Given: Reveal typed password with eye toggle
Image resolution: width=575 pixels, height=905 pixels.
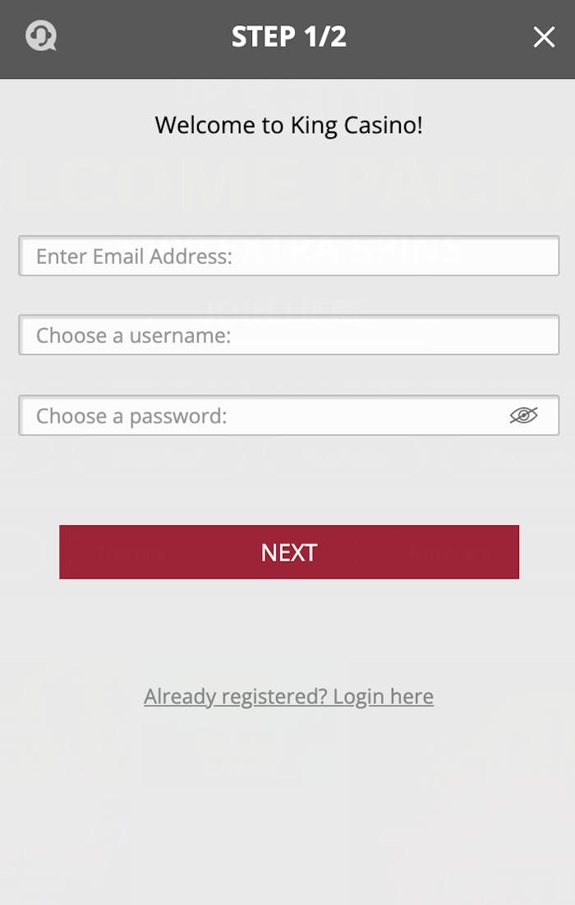Looking at the screenshot, I should [x=523, y=416].
